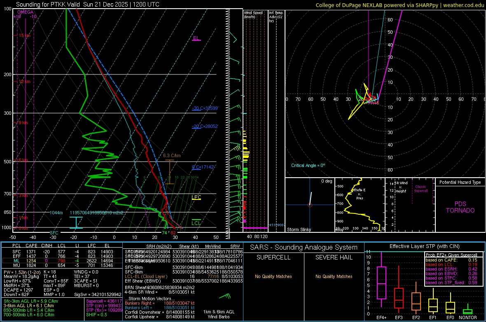Select the surface temperature value 82
Image resolution: width=486 pixels, height=322 pixels.
pyautogui.click(x=173, y=233)
